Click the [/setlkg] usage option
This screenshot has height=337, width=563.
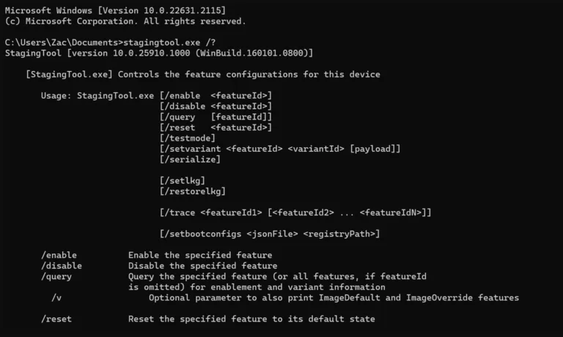(182, 180)
